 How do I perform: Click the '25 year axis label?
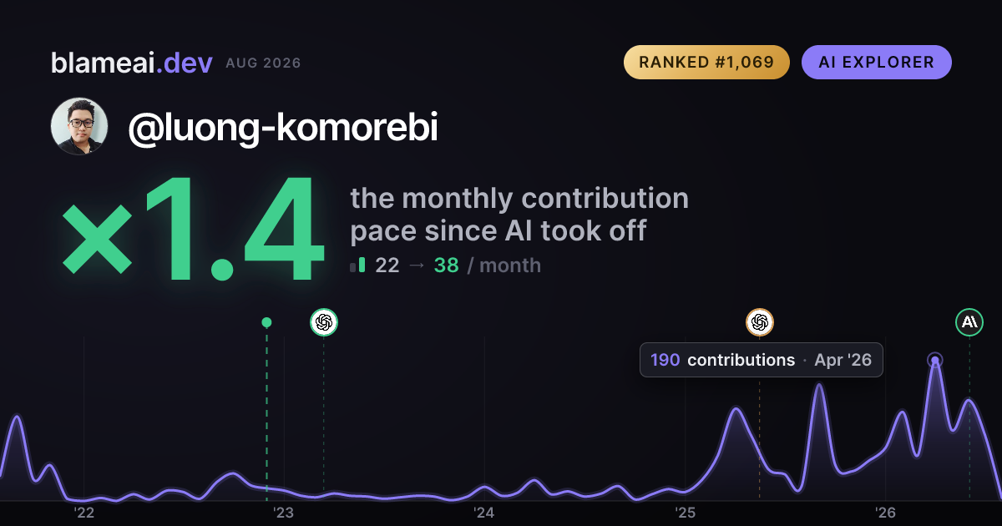(x=685, y=512)
